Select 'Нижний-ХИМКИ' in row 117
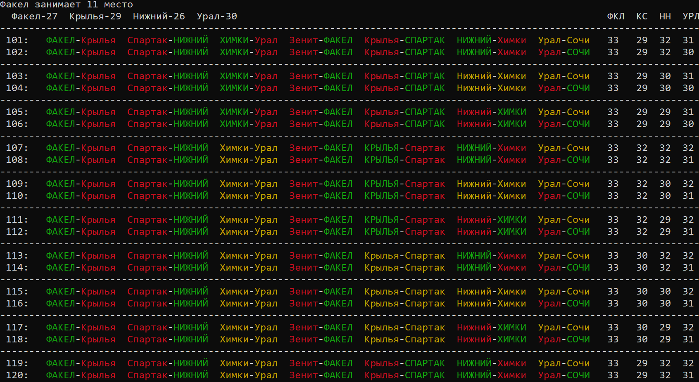Image resolution: width=699 pixels, height=382 pixels. (x=492, y=328)
